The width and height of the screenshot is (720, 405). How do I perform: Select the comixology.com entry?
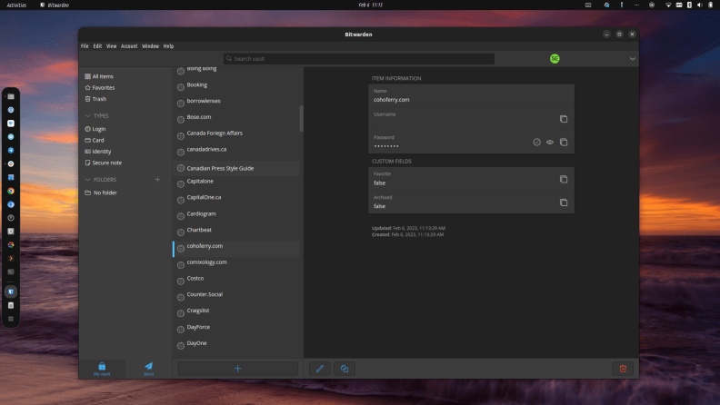click(236, 263)
